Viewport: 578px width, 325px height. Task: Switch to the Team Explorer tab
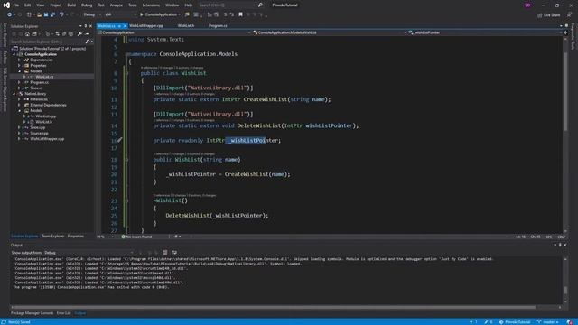(52, 237)
